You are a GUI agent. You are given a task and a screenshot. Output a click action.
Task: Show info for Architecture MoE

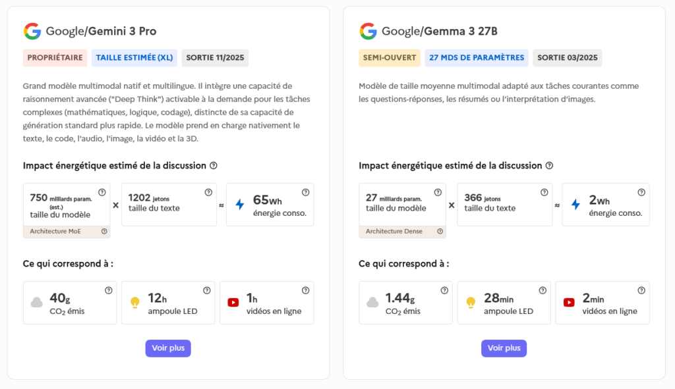coord(104,231)
